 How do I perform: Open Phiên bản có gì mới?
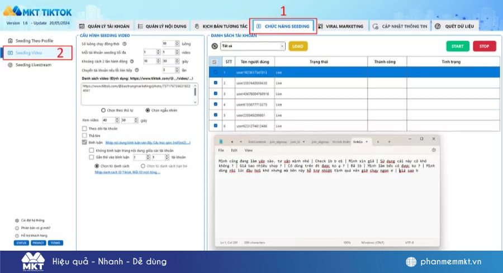point(36,228)
